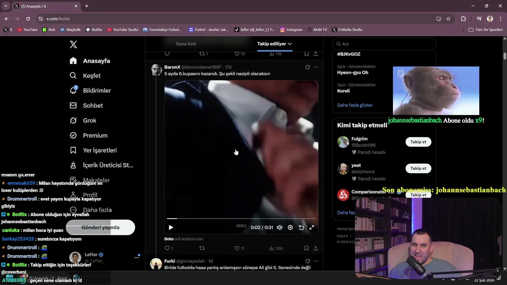Bookmark the top post above BaronX
507x285 pixels.
pos(307,54)
